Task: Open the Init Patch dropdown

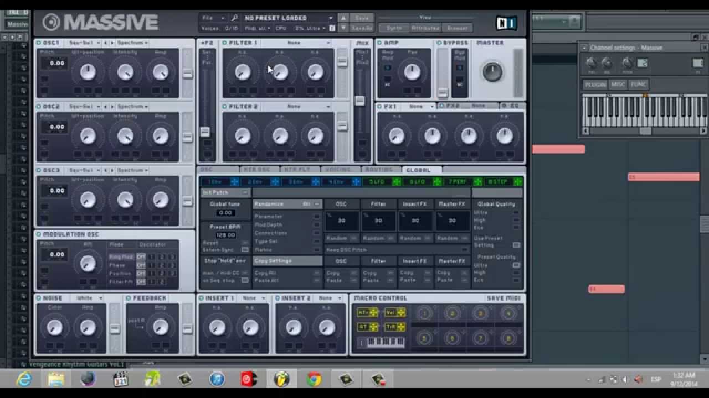Action: point(225,192)
